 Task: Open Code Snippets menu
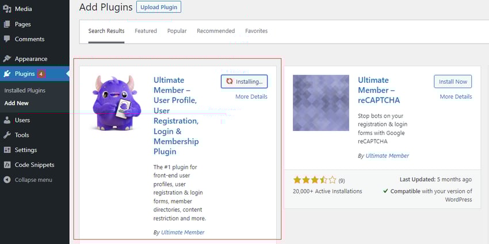(x=35, y=165)
